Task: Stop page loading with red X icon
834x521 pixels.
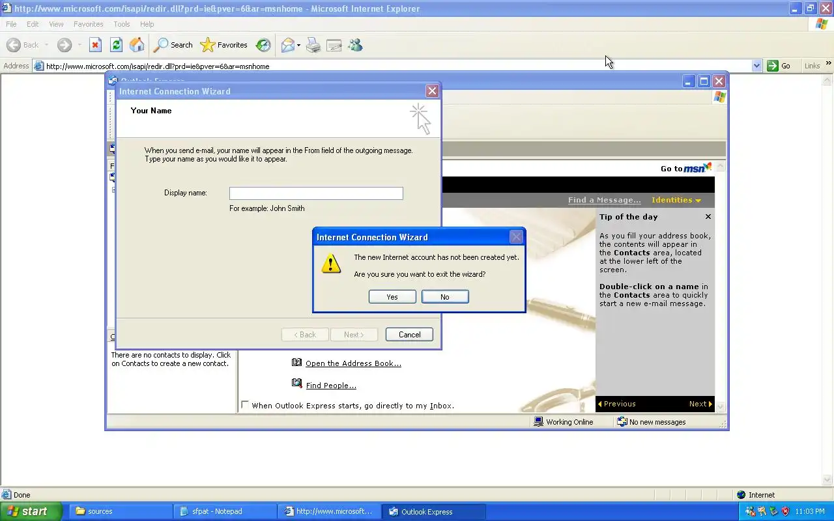Action: (95, 45)
